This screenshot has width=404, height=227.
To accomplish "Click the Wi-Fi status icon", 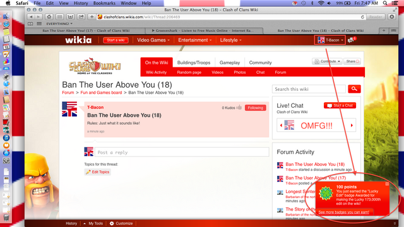I will 321,3.
